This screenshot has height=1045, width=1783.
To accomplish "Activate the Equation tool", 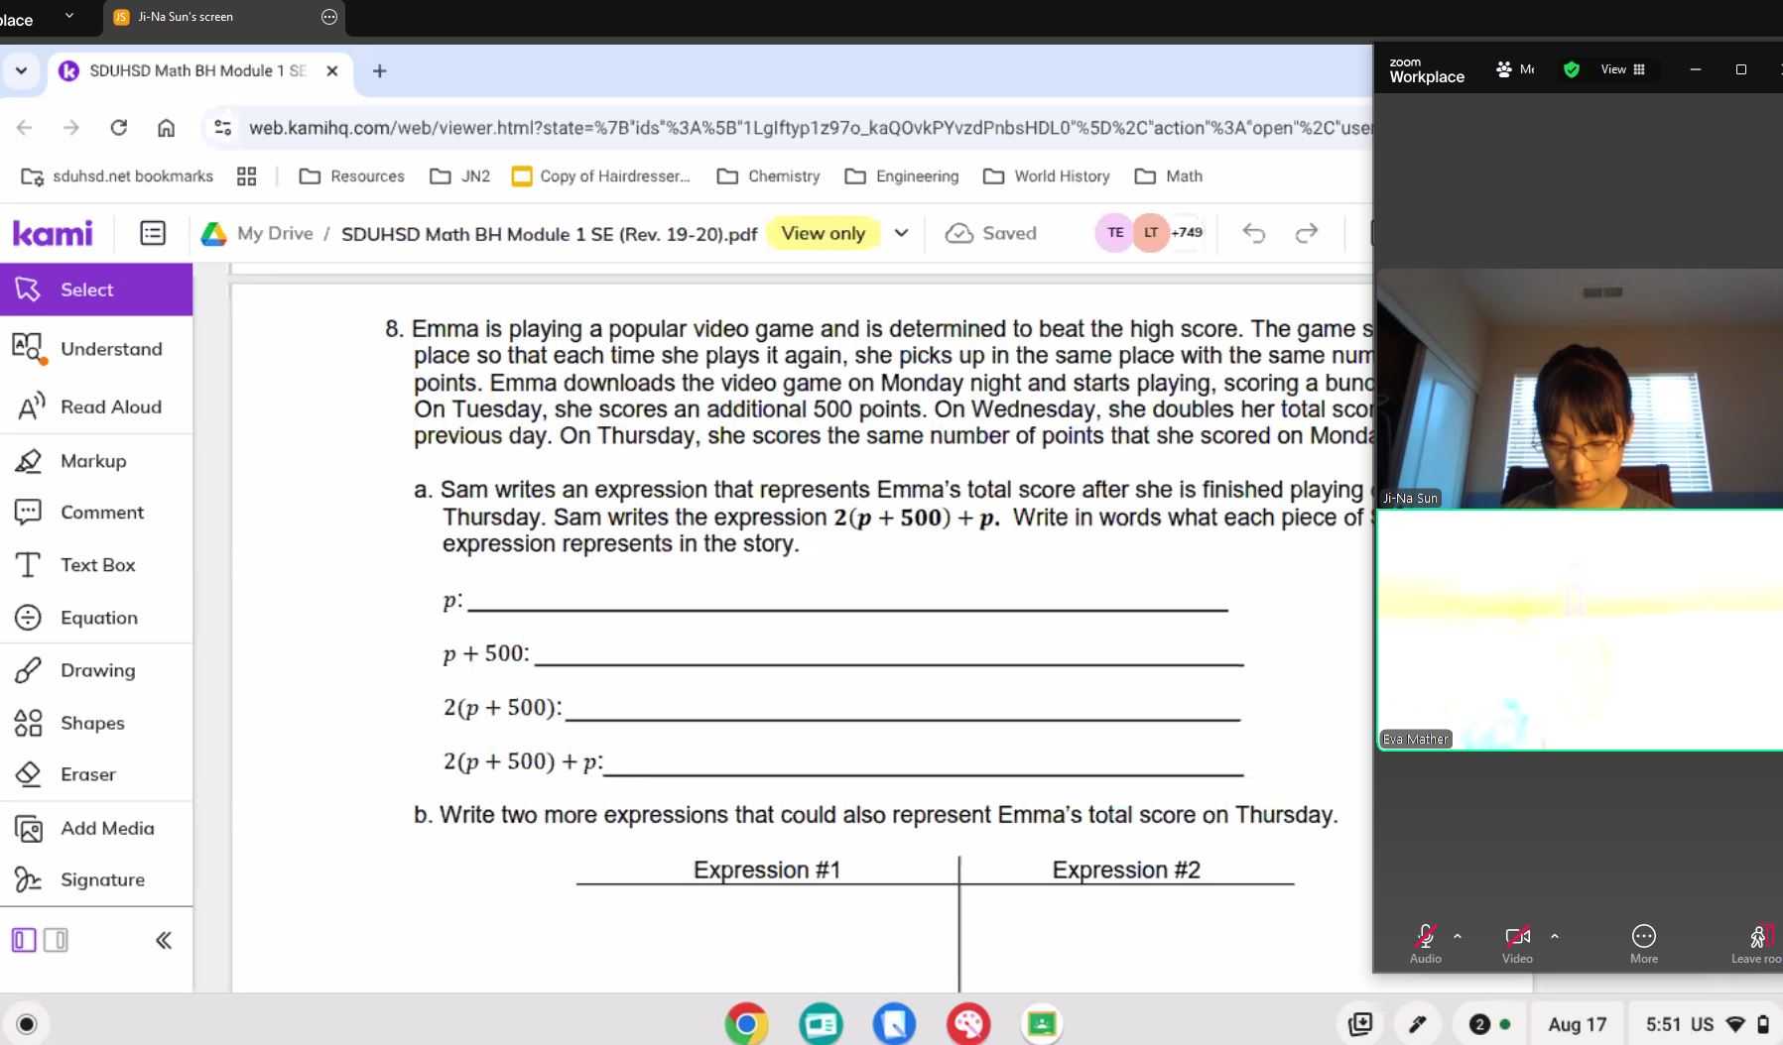I will click(x=98, y=618).
